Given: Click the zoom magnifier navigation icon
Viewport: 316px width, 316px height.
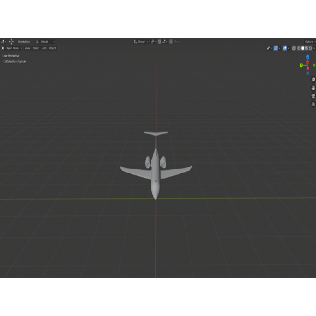Looking at the screenshot, I should 313,79.
